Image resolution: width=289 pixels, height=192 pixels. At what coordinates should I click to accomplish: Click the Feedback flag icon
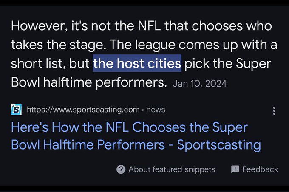click(235, 169)
